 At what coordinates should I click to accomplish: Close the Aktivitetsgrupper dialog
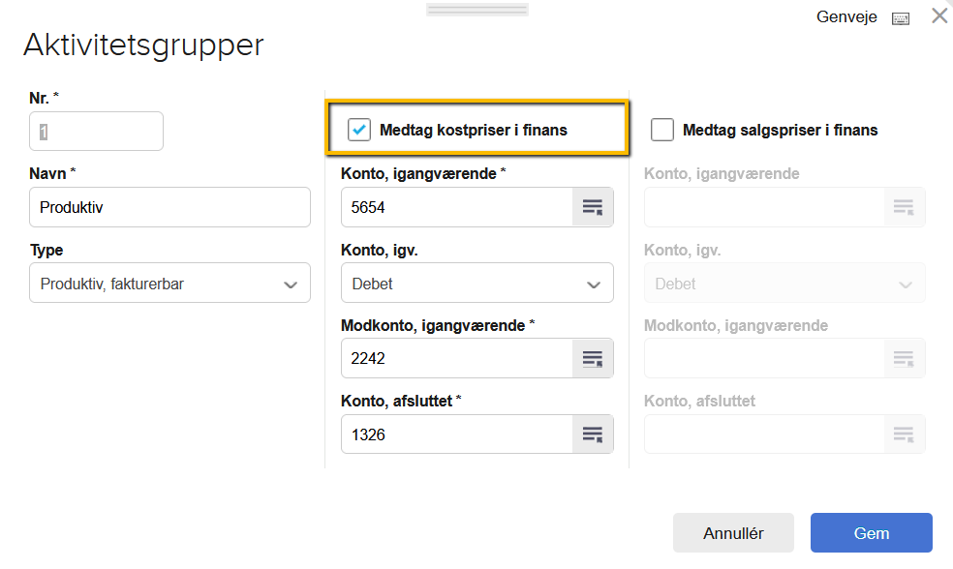pos(938,15)
